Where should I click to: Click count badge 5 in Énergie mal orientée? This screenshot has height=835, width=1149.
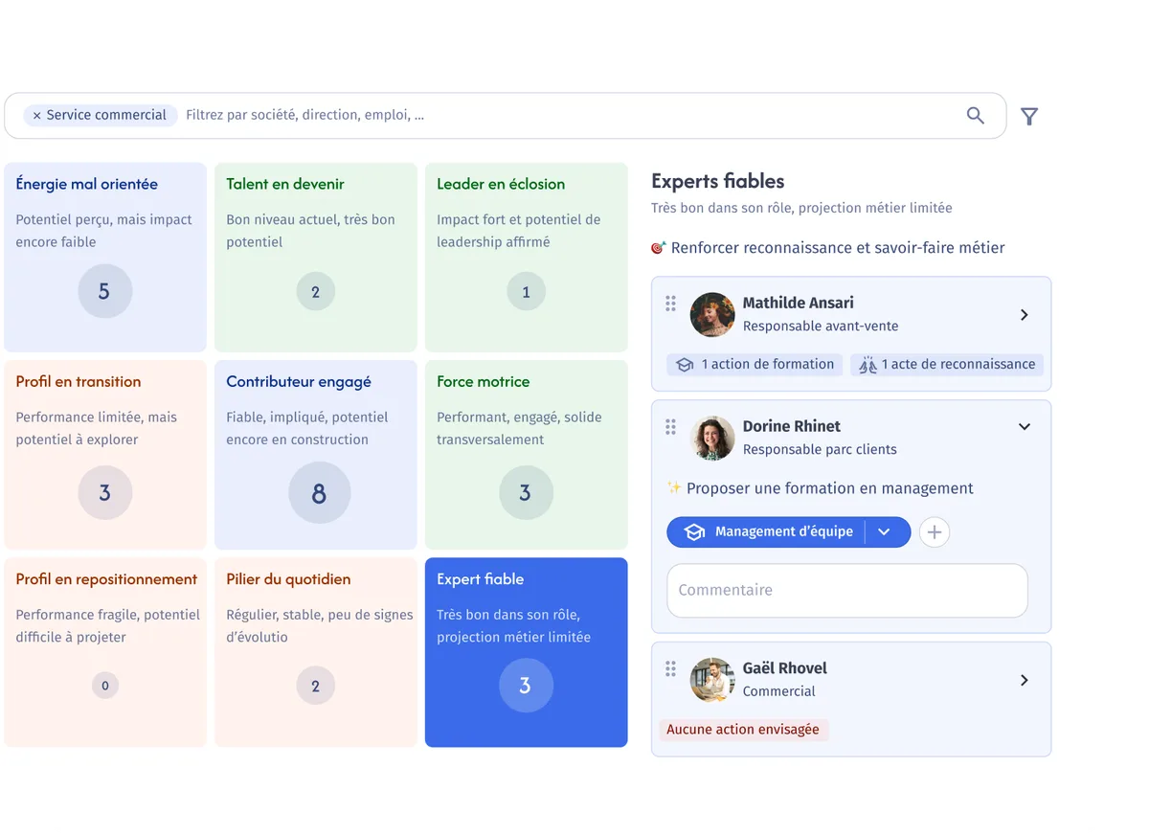[105, 291]
